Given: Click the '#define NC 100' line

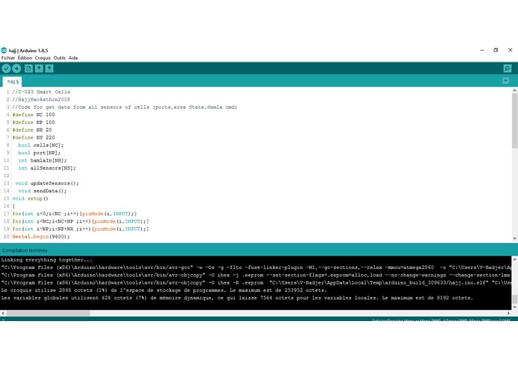Looking at the screenshot, I should click(34, 115).
